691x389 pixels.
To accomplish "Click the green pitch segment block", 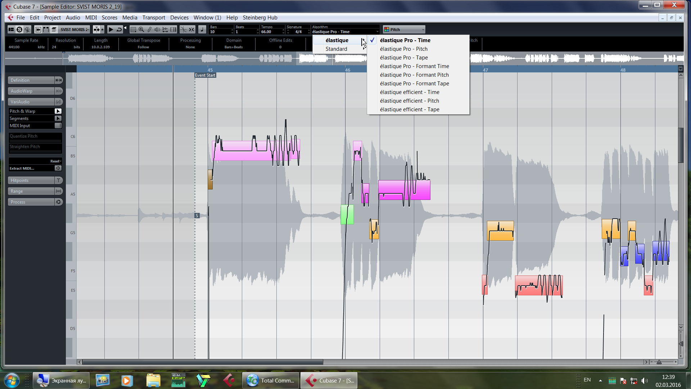I will click(347, 215).
